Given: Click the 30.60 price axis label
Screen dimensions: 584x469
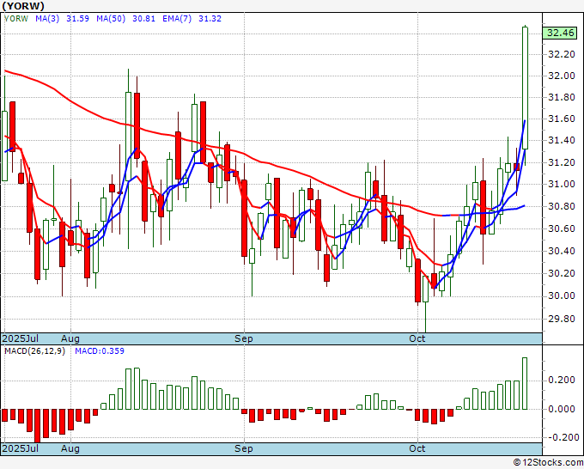Looking at the screenshot, I should tap(562, 228).
